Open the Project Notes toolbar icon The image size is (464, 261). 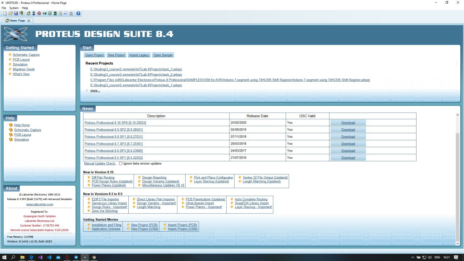(x=71, y=13)
